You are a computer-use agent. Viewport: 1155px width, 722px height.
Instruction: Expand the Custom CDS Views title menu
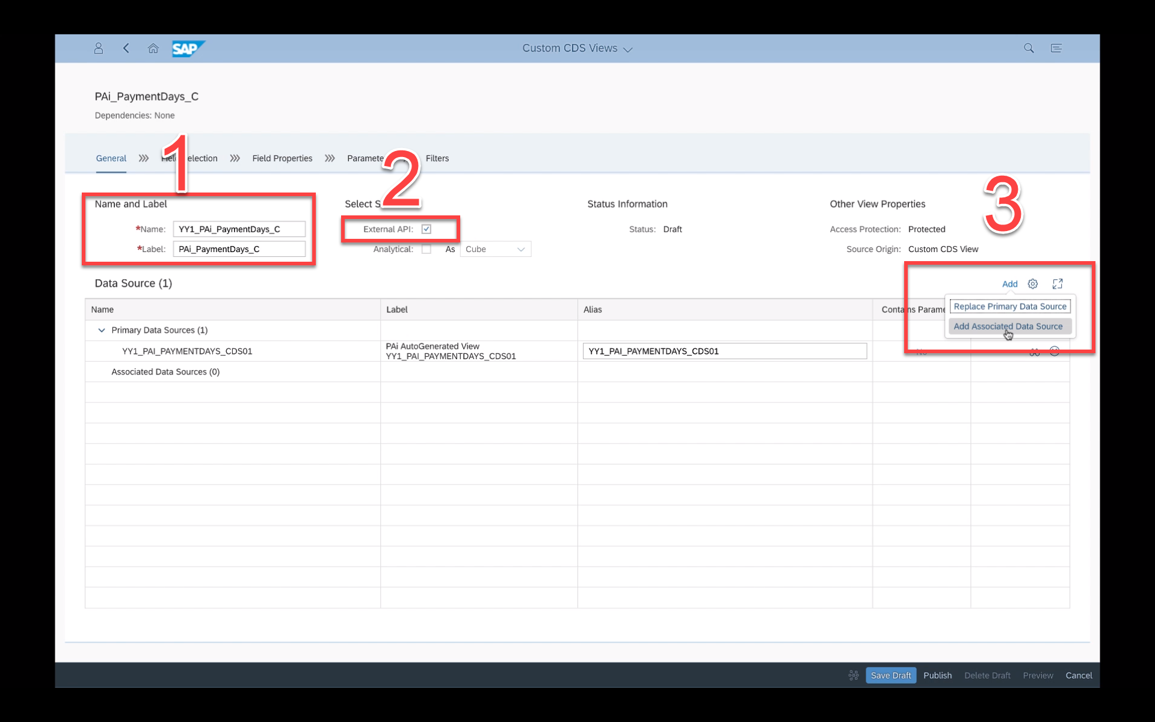(577, 48)
